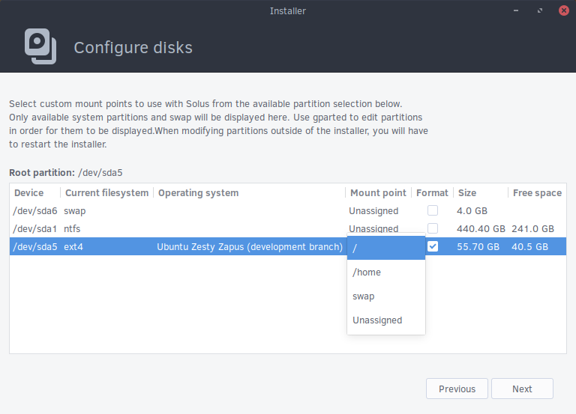576x414 pixels.
Task: Click the Root partition label
Action: click(x=42, y=172)
